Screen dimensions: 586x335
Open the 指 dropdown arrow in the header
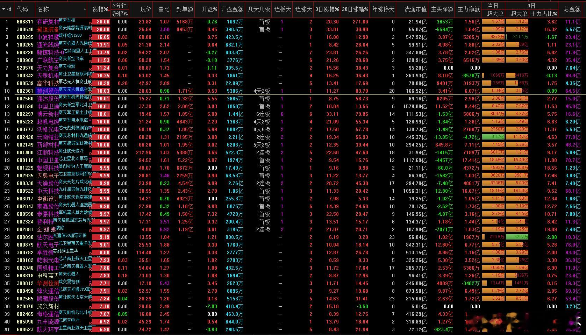[3, 9]
